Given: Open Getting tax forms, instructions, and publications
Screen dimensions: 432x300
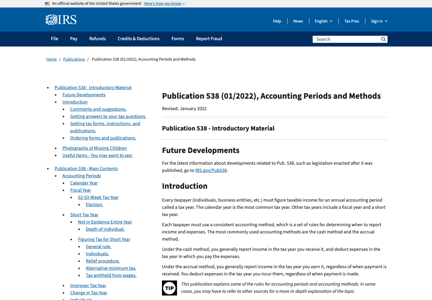Looking at the screenshot, I should point(105,127).
